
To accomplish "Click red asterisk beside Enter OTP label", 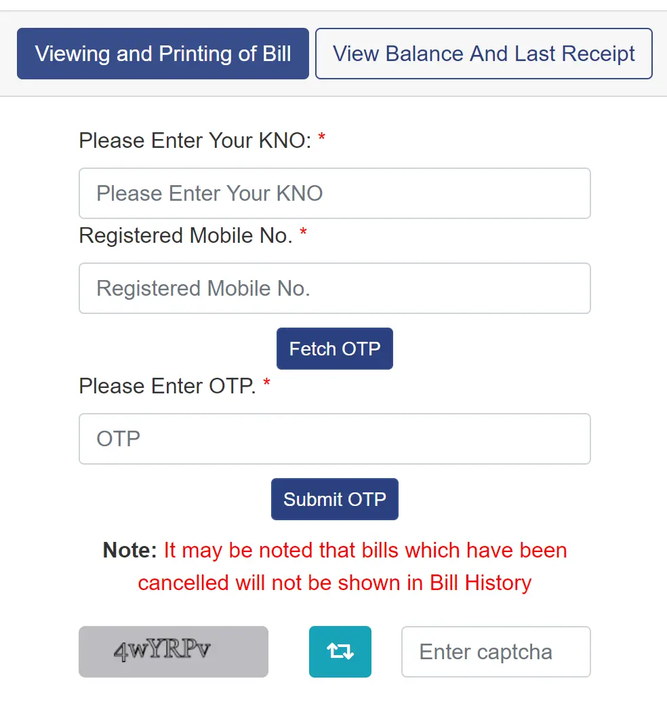I will click(x=267, y=385).
